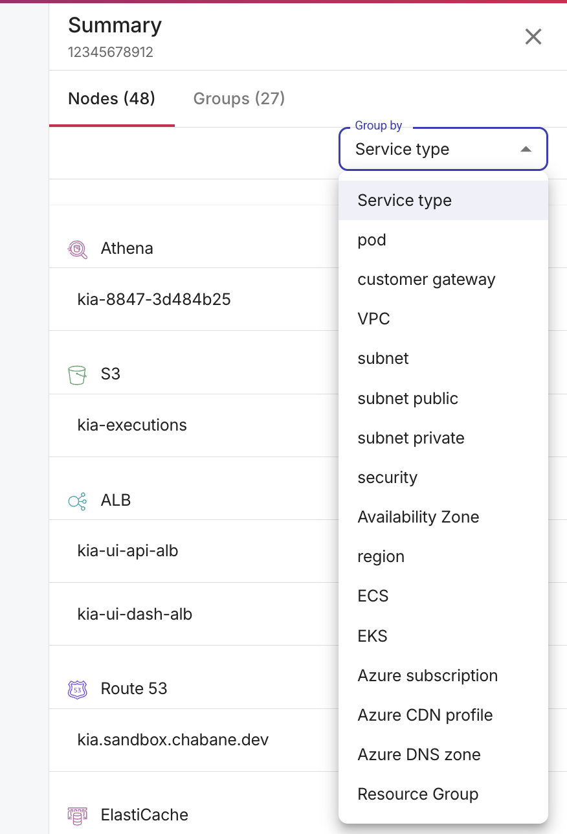567x834 pixels.
Task: Click the ElastiCache group heading
Action: pyautogui.click(x=144, y=815)
